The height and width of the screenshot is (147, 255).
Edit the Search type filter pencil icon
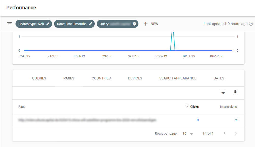pyautogui.click(x=47, y=24)
